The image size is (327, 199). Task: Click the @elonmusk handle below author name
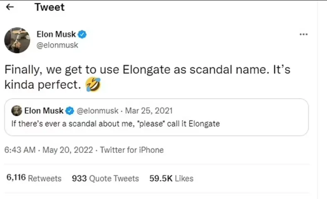(x=57, y=45)
